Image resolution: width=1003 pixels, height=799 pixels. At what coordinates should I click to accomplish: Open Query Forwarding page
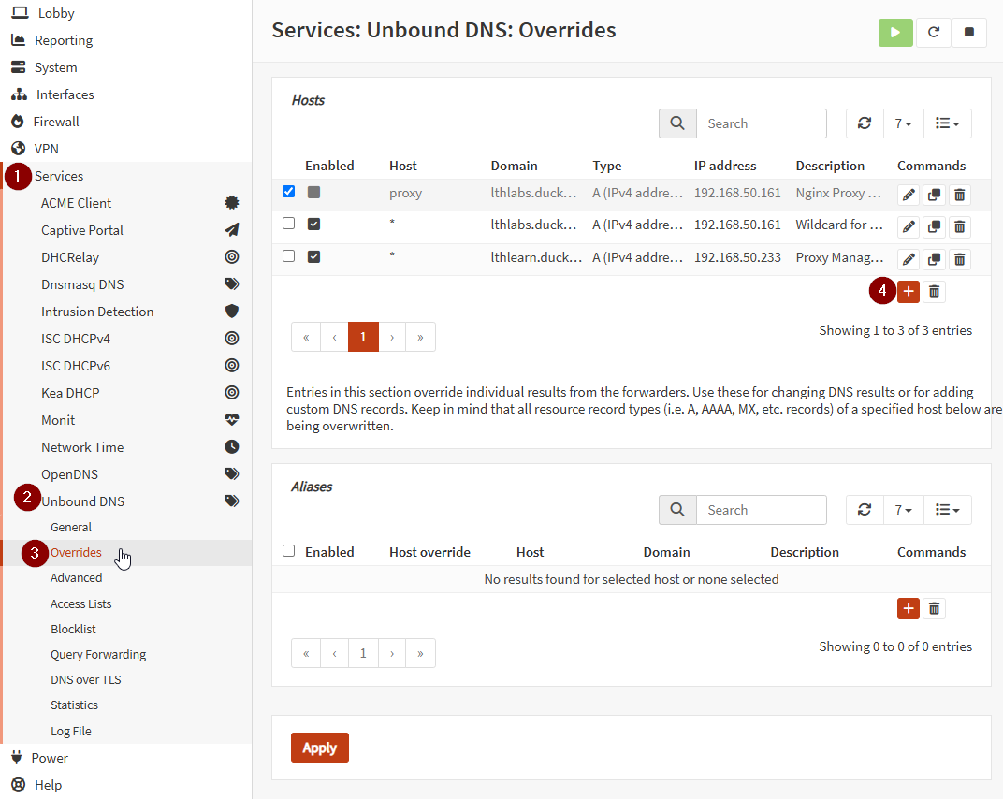tap(98, 654)
